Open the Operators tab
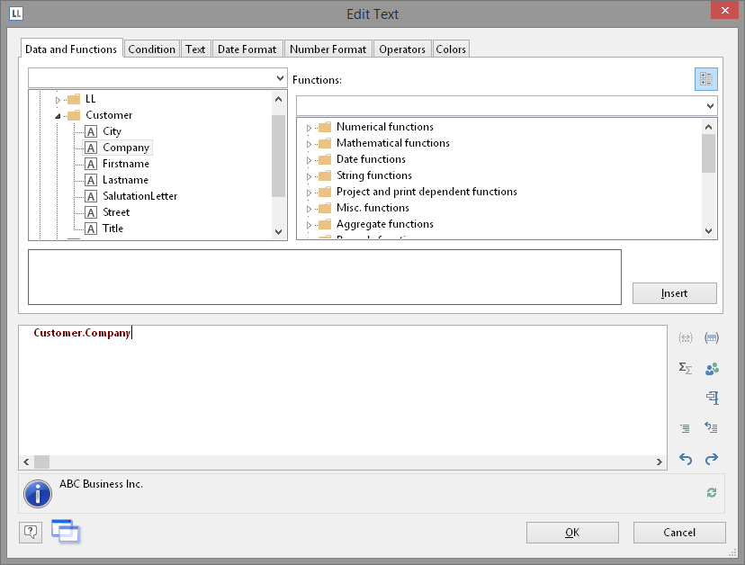 click(x=402, y=49)
